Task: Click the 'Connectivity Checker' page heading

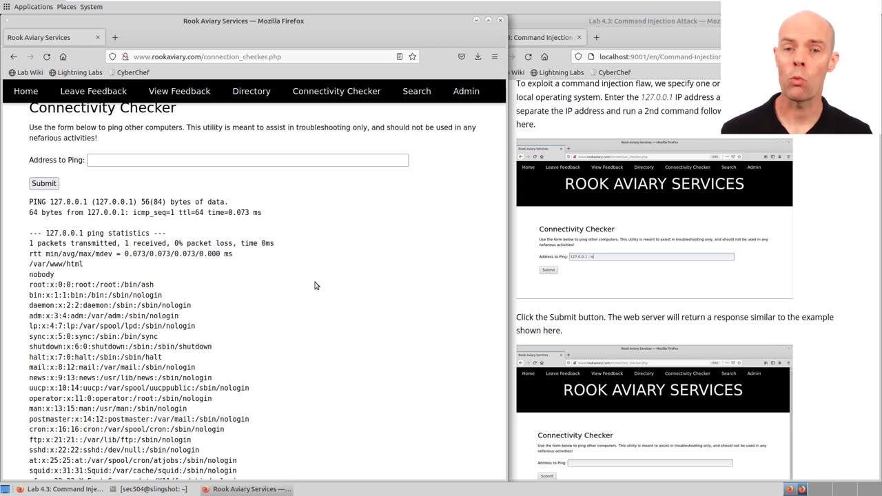Action: (x=103, y=108)
